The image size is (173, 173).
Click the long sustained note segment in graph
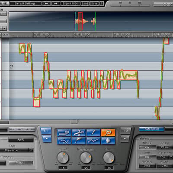tap(128, 75)
